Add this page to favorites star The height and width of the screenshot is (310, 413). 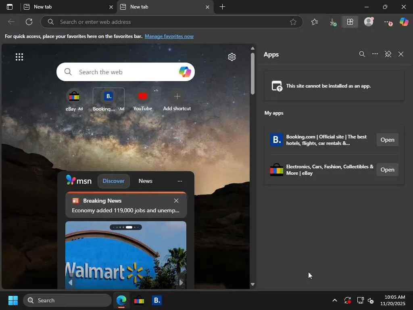pos(293,22)
